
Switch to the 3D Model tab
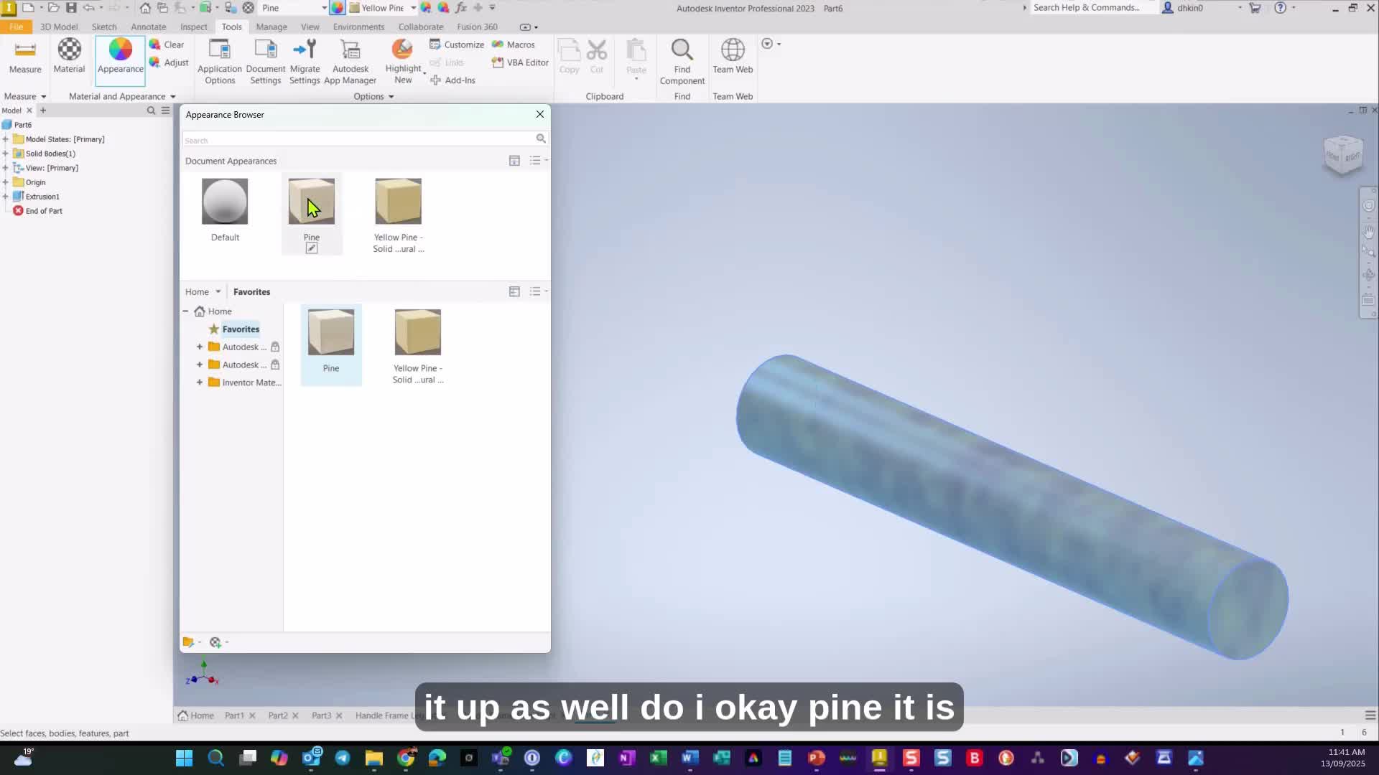[59, 27]
